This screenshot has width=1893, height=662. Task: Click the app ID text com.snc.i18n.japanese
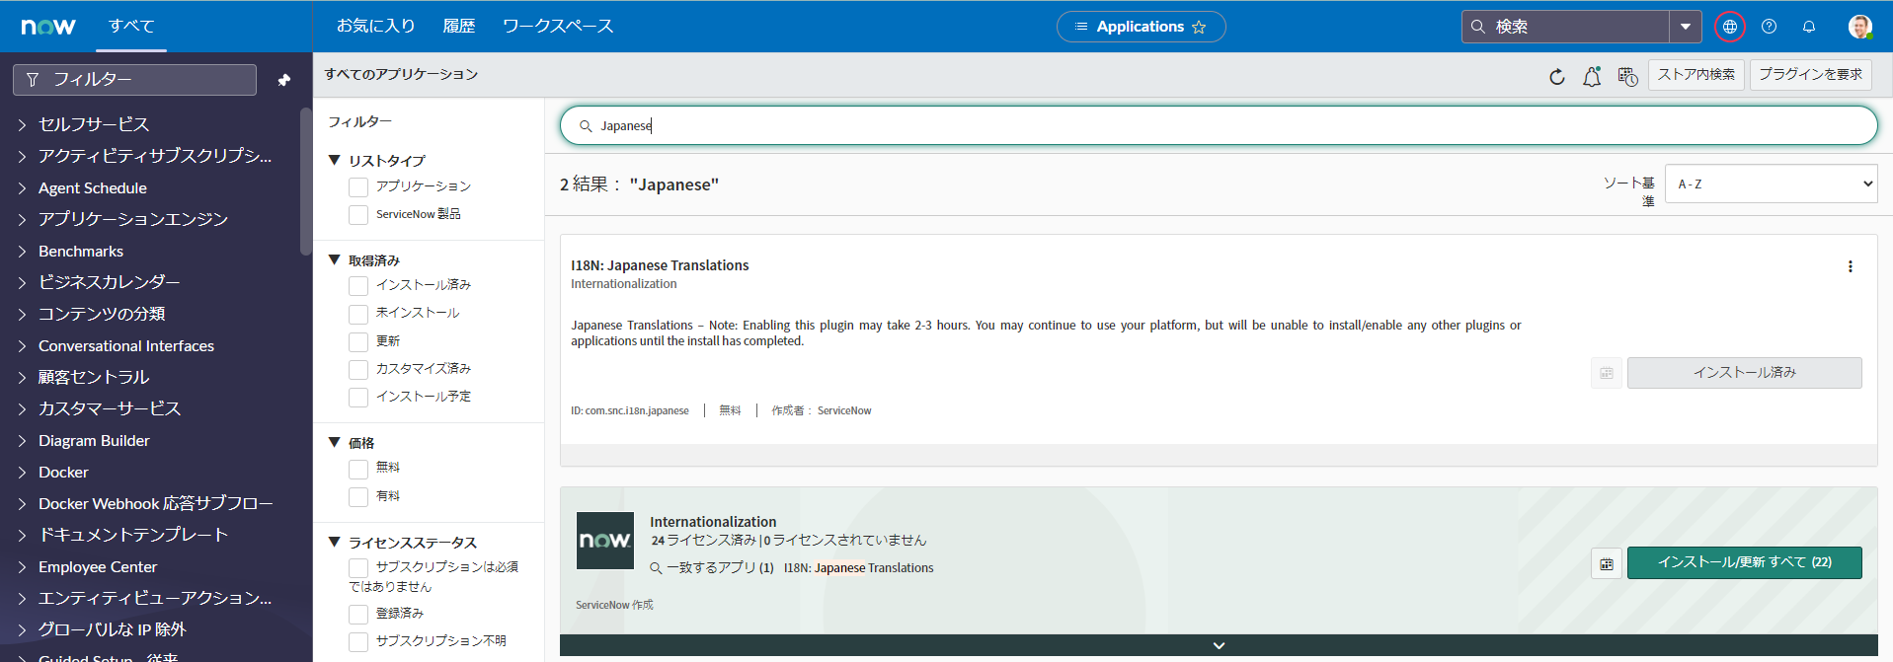[x=630, y=411]
